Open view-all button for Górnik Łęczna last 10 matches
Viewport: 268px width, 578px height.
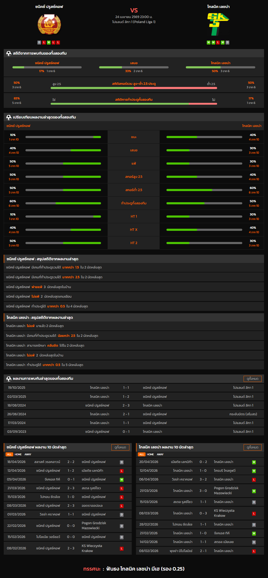[252, 447]
